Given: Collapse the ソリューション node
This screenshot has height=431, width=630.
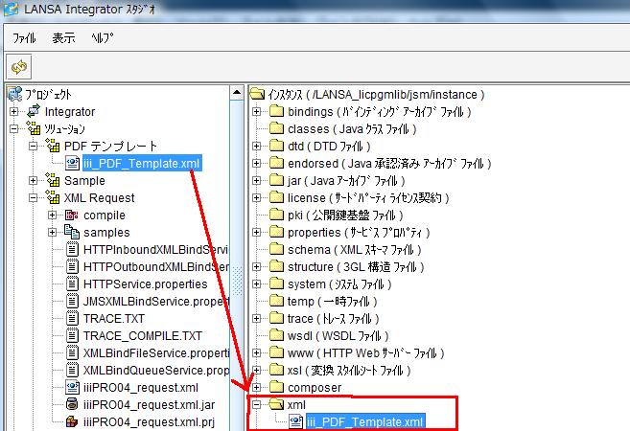Looking at the screenshot, I should tap(14, 128).
